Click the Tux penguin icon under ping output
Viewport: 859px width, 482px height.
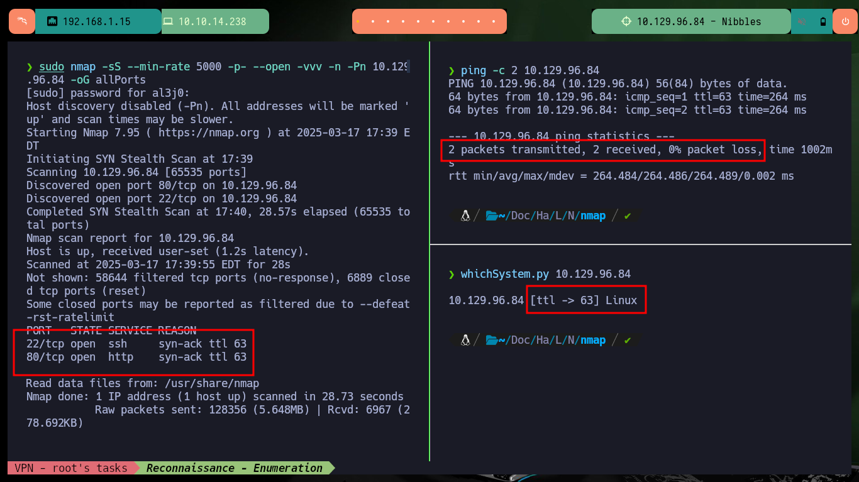click(x=465, y=216)
